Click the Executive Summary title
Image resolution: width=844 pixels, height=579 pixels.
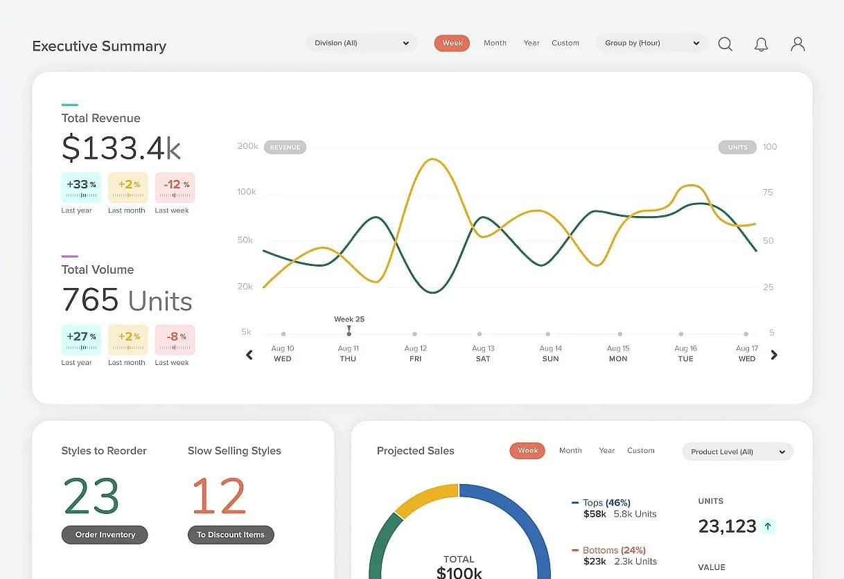coord(99,46)
